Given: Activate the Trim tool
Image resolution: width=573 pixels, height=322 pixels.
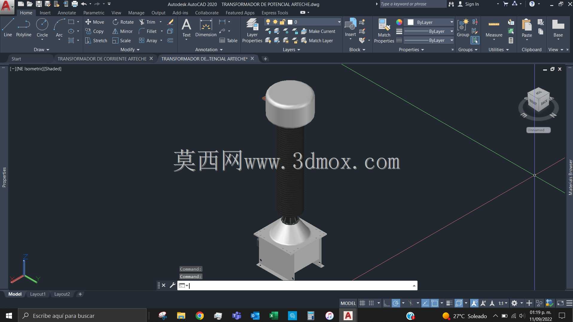Looking at the screenshot, I should [147, 22].
